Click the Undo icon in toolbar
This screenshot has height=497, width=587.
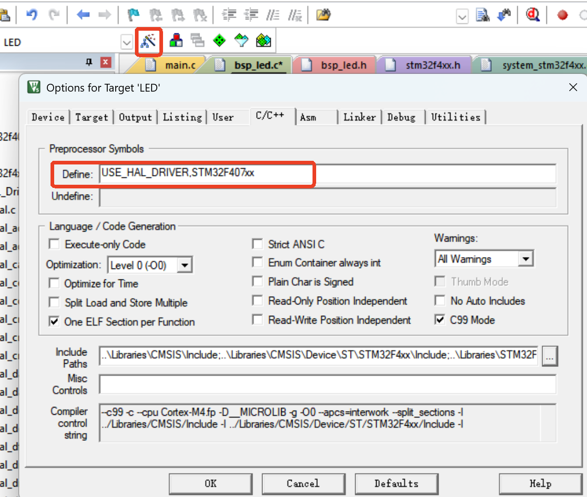[31, 15]
